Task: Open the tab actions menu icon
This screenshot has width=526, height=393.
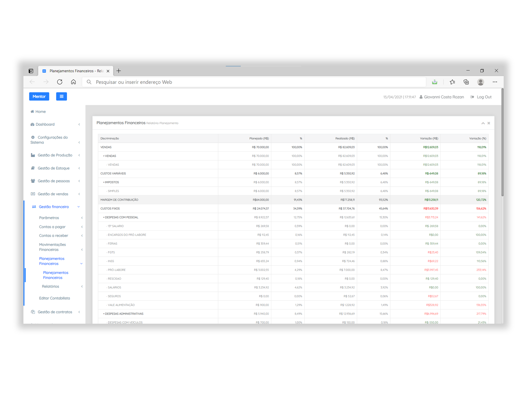Action: (31, 71)
